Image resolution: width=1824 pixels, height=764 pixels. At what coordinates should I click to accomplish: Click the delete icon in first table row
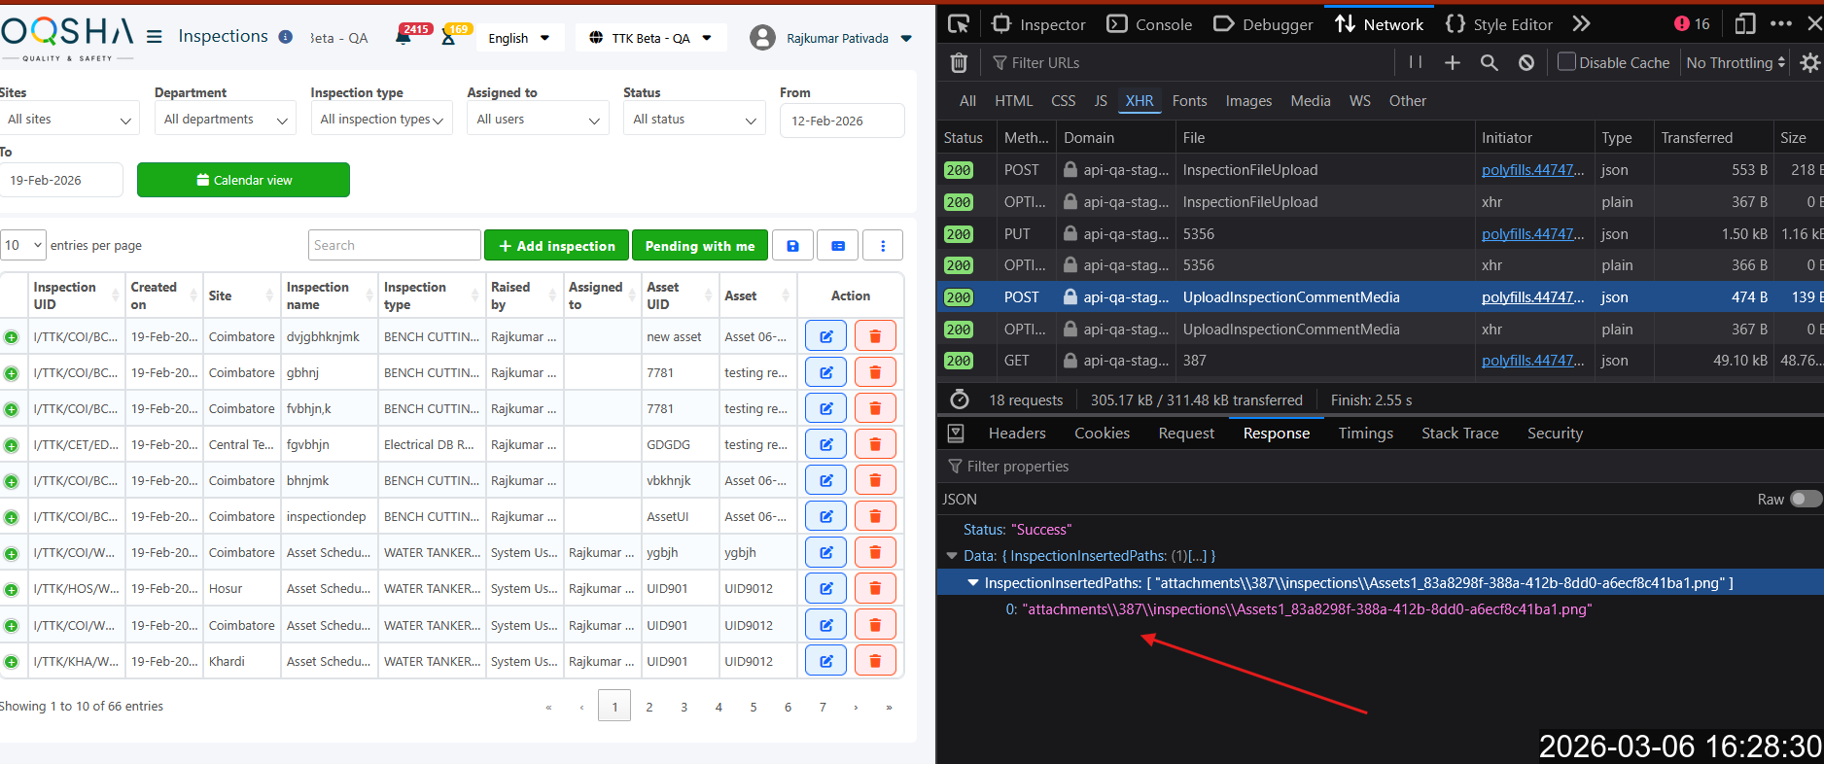point(875,336)
